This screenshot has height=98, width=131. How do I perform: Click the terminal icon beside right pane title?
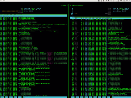coord(70,5)
